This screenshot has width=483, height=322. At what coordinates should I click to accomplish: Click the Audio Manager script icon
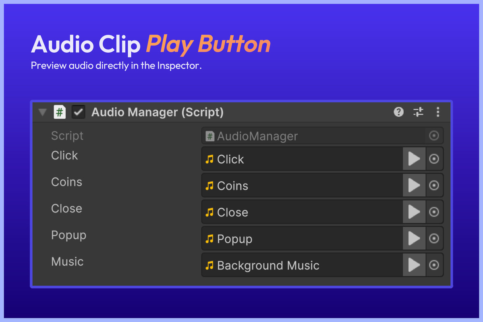[60, 112]
